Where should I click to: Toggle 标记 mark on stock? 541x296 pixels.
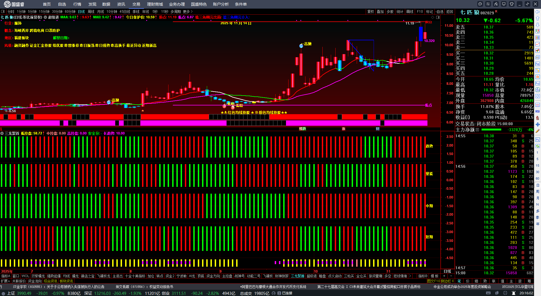click(429, 12)
